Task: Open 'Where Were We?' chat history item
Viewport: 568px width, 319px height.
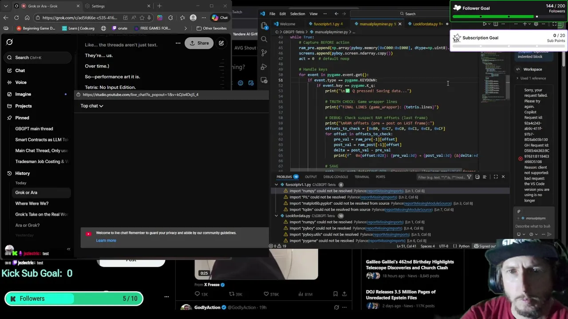Action: pyautogui.click(x=32, y=203)
